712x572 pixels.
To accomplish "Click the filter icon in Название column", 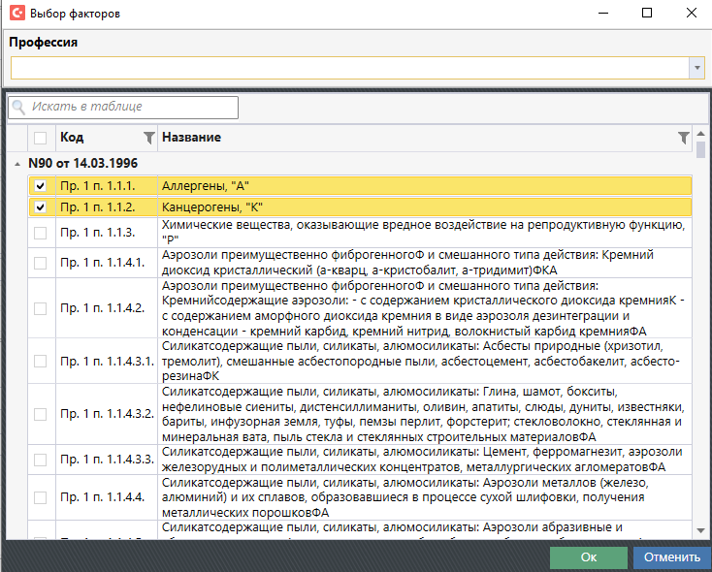I will [x=684, y=138].
